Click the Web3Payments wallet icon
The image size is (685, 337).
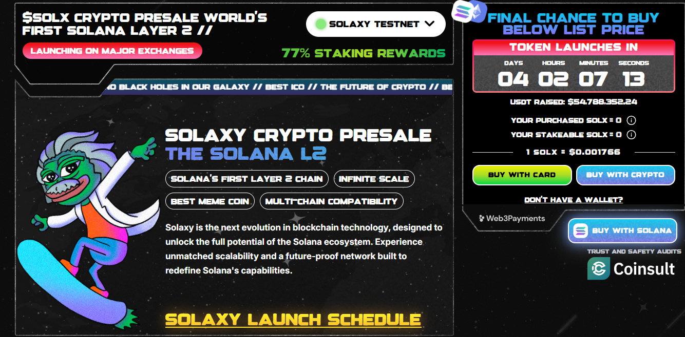pyautogui.click(x=481, y=218)
